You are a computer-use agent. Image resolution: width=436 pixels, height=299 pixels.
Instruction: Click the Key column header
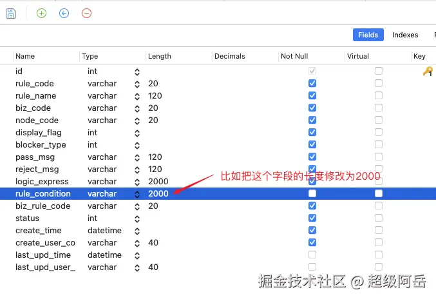pos(419,56)
